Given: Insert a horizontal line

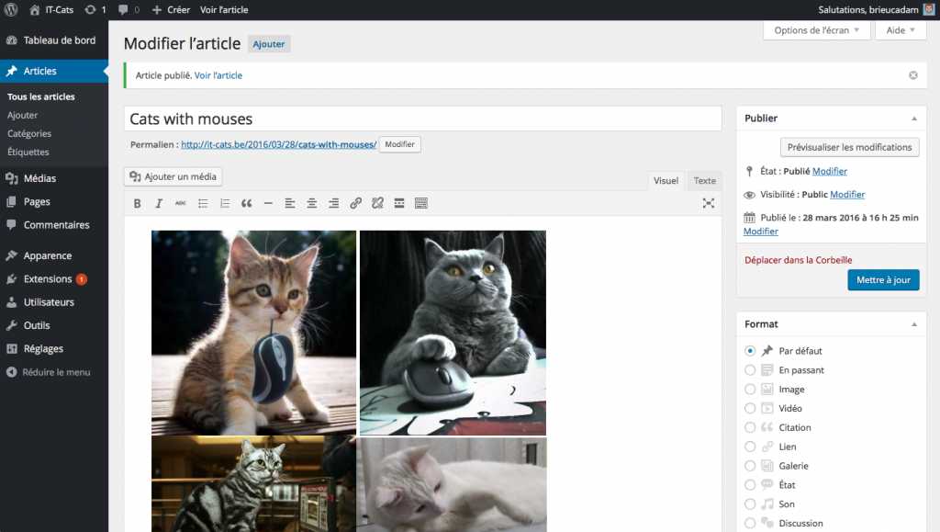Looking at the screenshot, I should (x=268, y=203).
